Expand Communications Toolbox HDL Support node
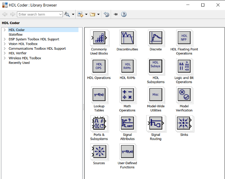 point(4,49)
